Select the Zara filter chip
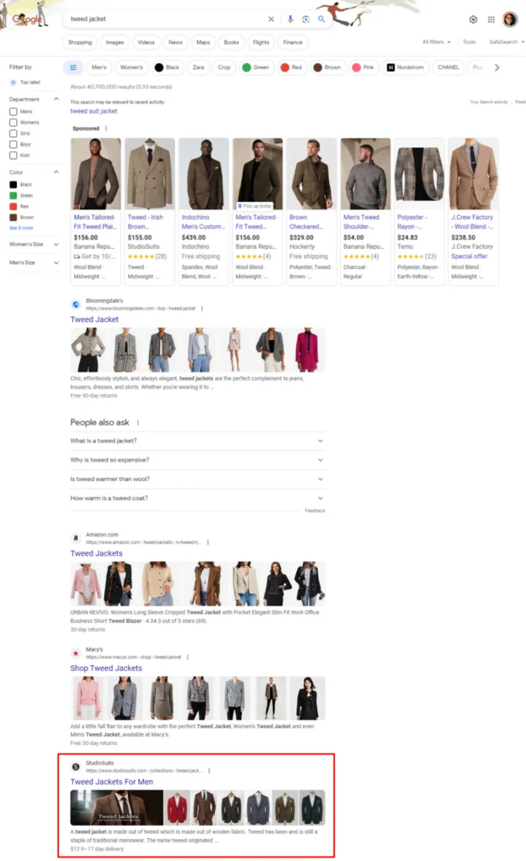Screen dimensions: 526x861 pyautogui.click(x=199, y=67)
